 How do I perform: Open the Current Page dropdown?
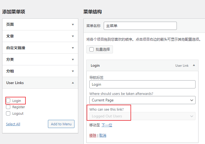(142, 100)
